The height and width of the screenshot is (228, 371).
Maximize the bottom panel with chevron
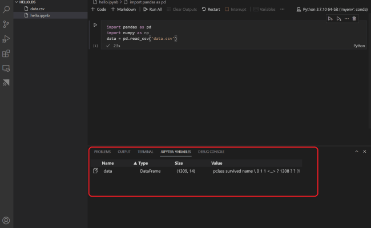pos(357,152)
